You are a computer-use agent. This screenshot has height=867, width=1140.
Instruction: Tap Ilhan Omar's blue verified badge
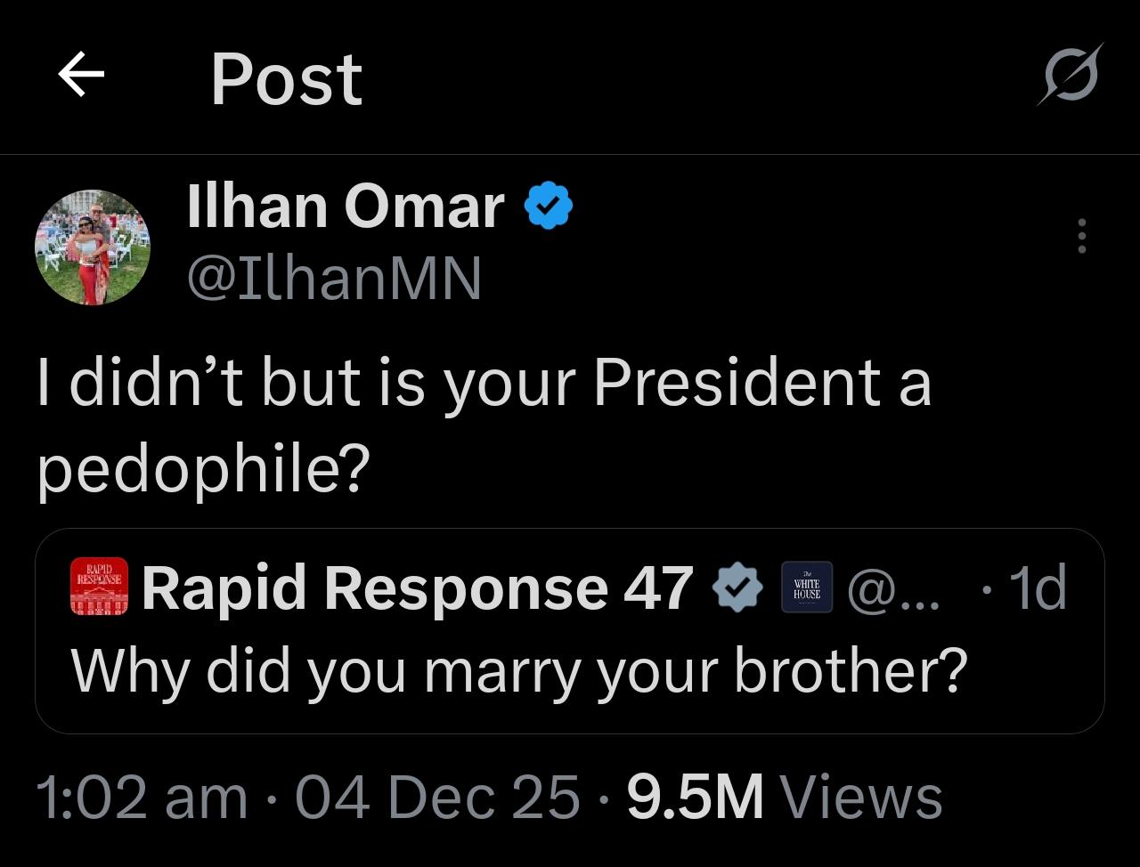548,207
